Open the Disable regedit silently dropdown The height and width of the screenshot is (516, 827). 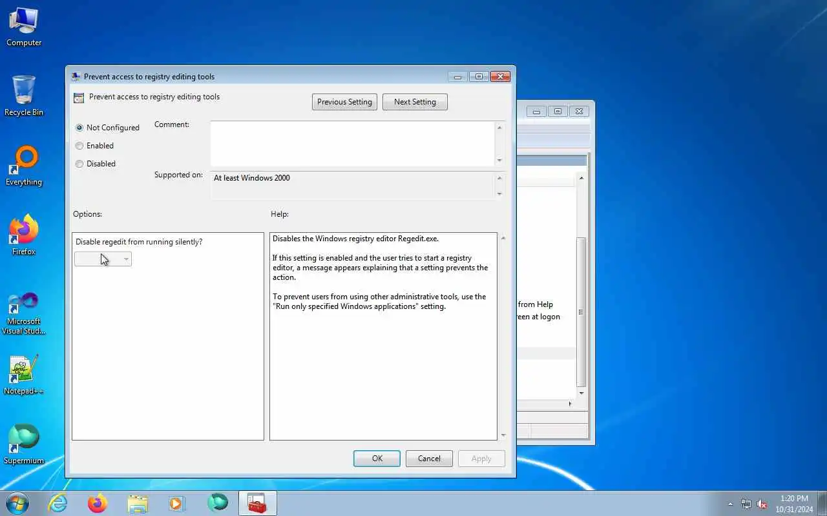(x=103, y=259)
